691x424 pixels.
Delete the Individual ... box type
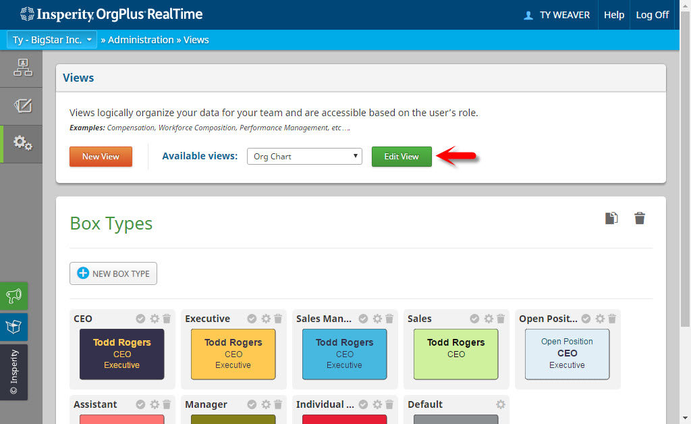[x=389, y=404]
